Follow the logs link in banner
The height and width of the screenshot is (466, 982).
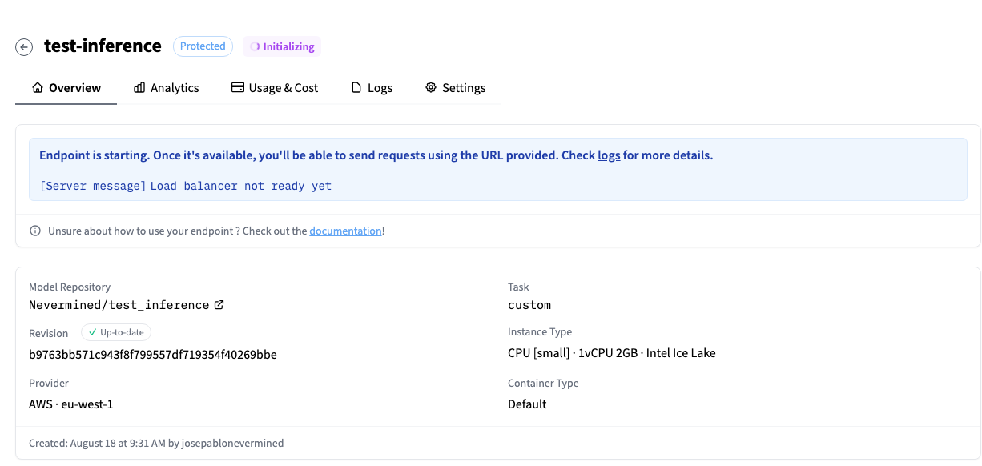pos(609,155)
